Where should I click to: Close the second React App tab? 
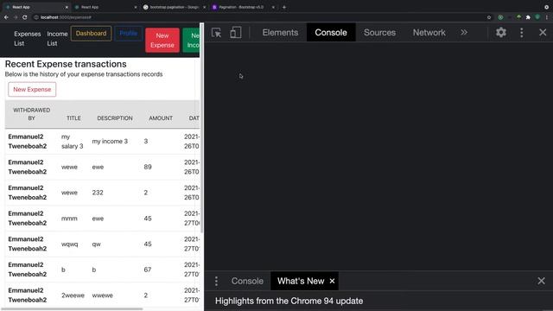[x=136, y=7]
